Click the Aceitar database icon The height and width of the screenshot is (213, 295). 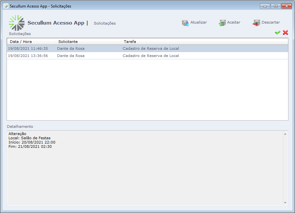tap(222, 23)
